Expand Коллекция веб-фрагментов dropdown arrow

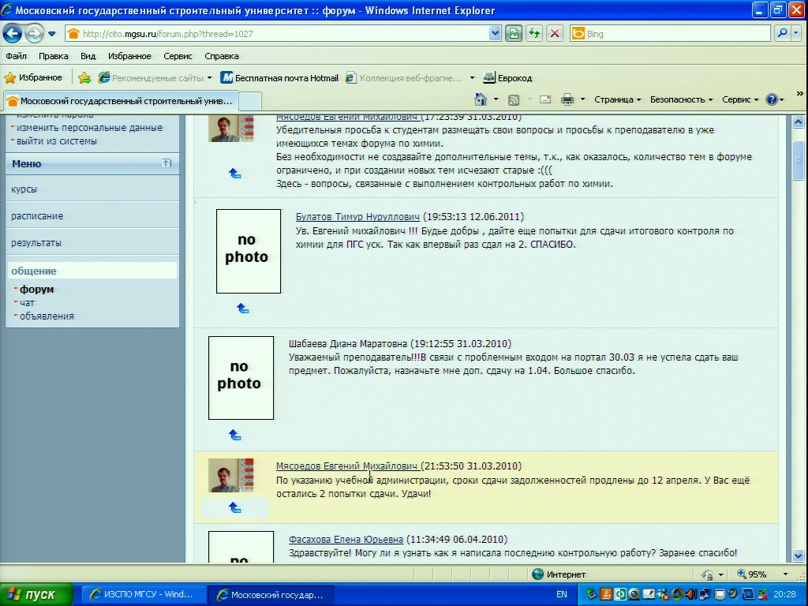[x=472, y=78]
